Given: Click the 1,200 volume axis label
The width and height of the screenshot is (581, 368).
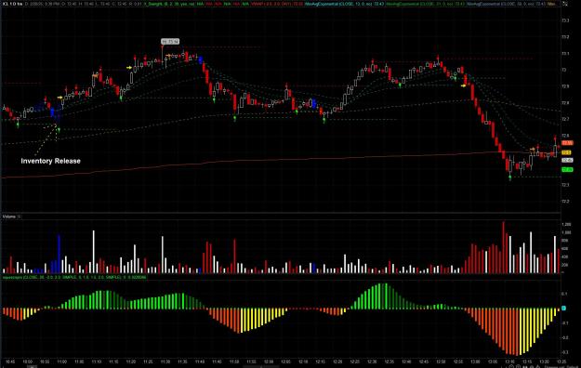Looking at the screenshot, I should point(566,225).
